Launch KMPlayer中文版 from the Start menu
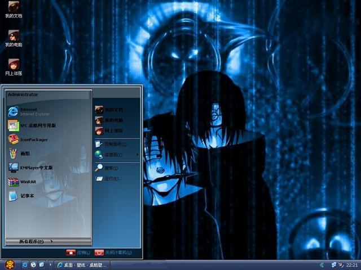361x270 pixels. (30, 168)
